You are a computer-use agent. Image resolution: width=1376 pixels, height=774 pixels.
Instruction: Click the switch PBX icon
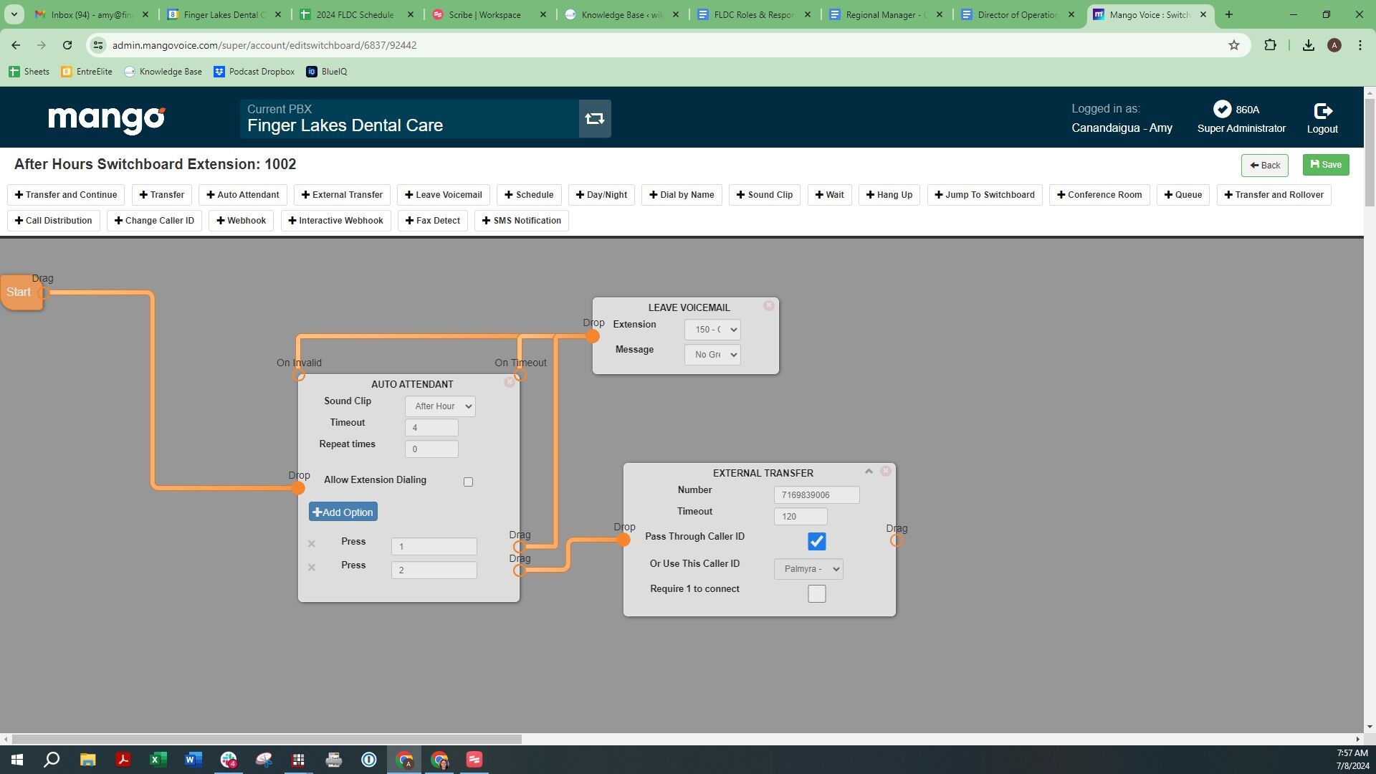pyautogui.click(x=594, y=119)
